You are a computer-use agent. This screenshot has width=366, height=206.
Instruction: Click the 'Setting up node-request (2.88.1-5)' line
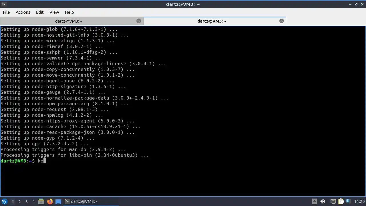[55, 109]
